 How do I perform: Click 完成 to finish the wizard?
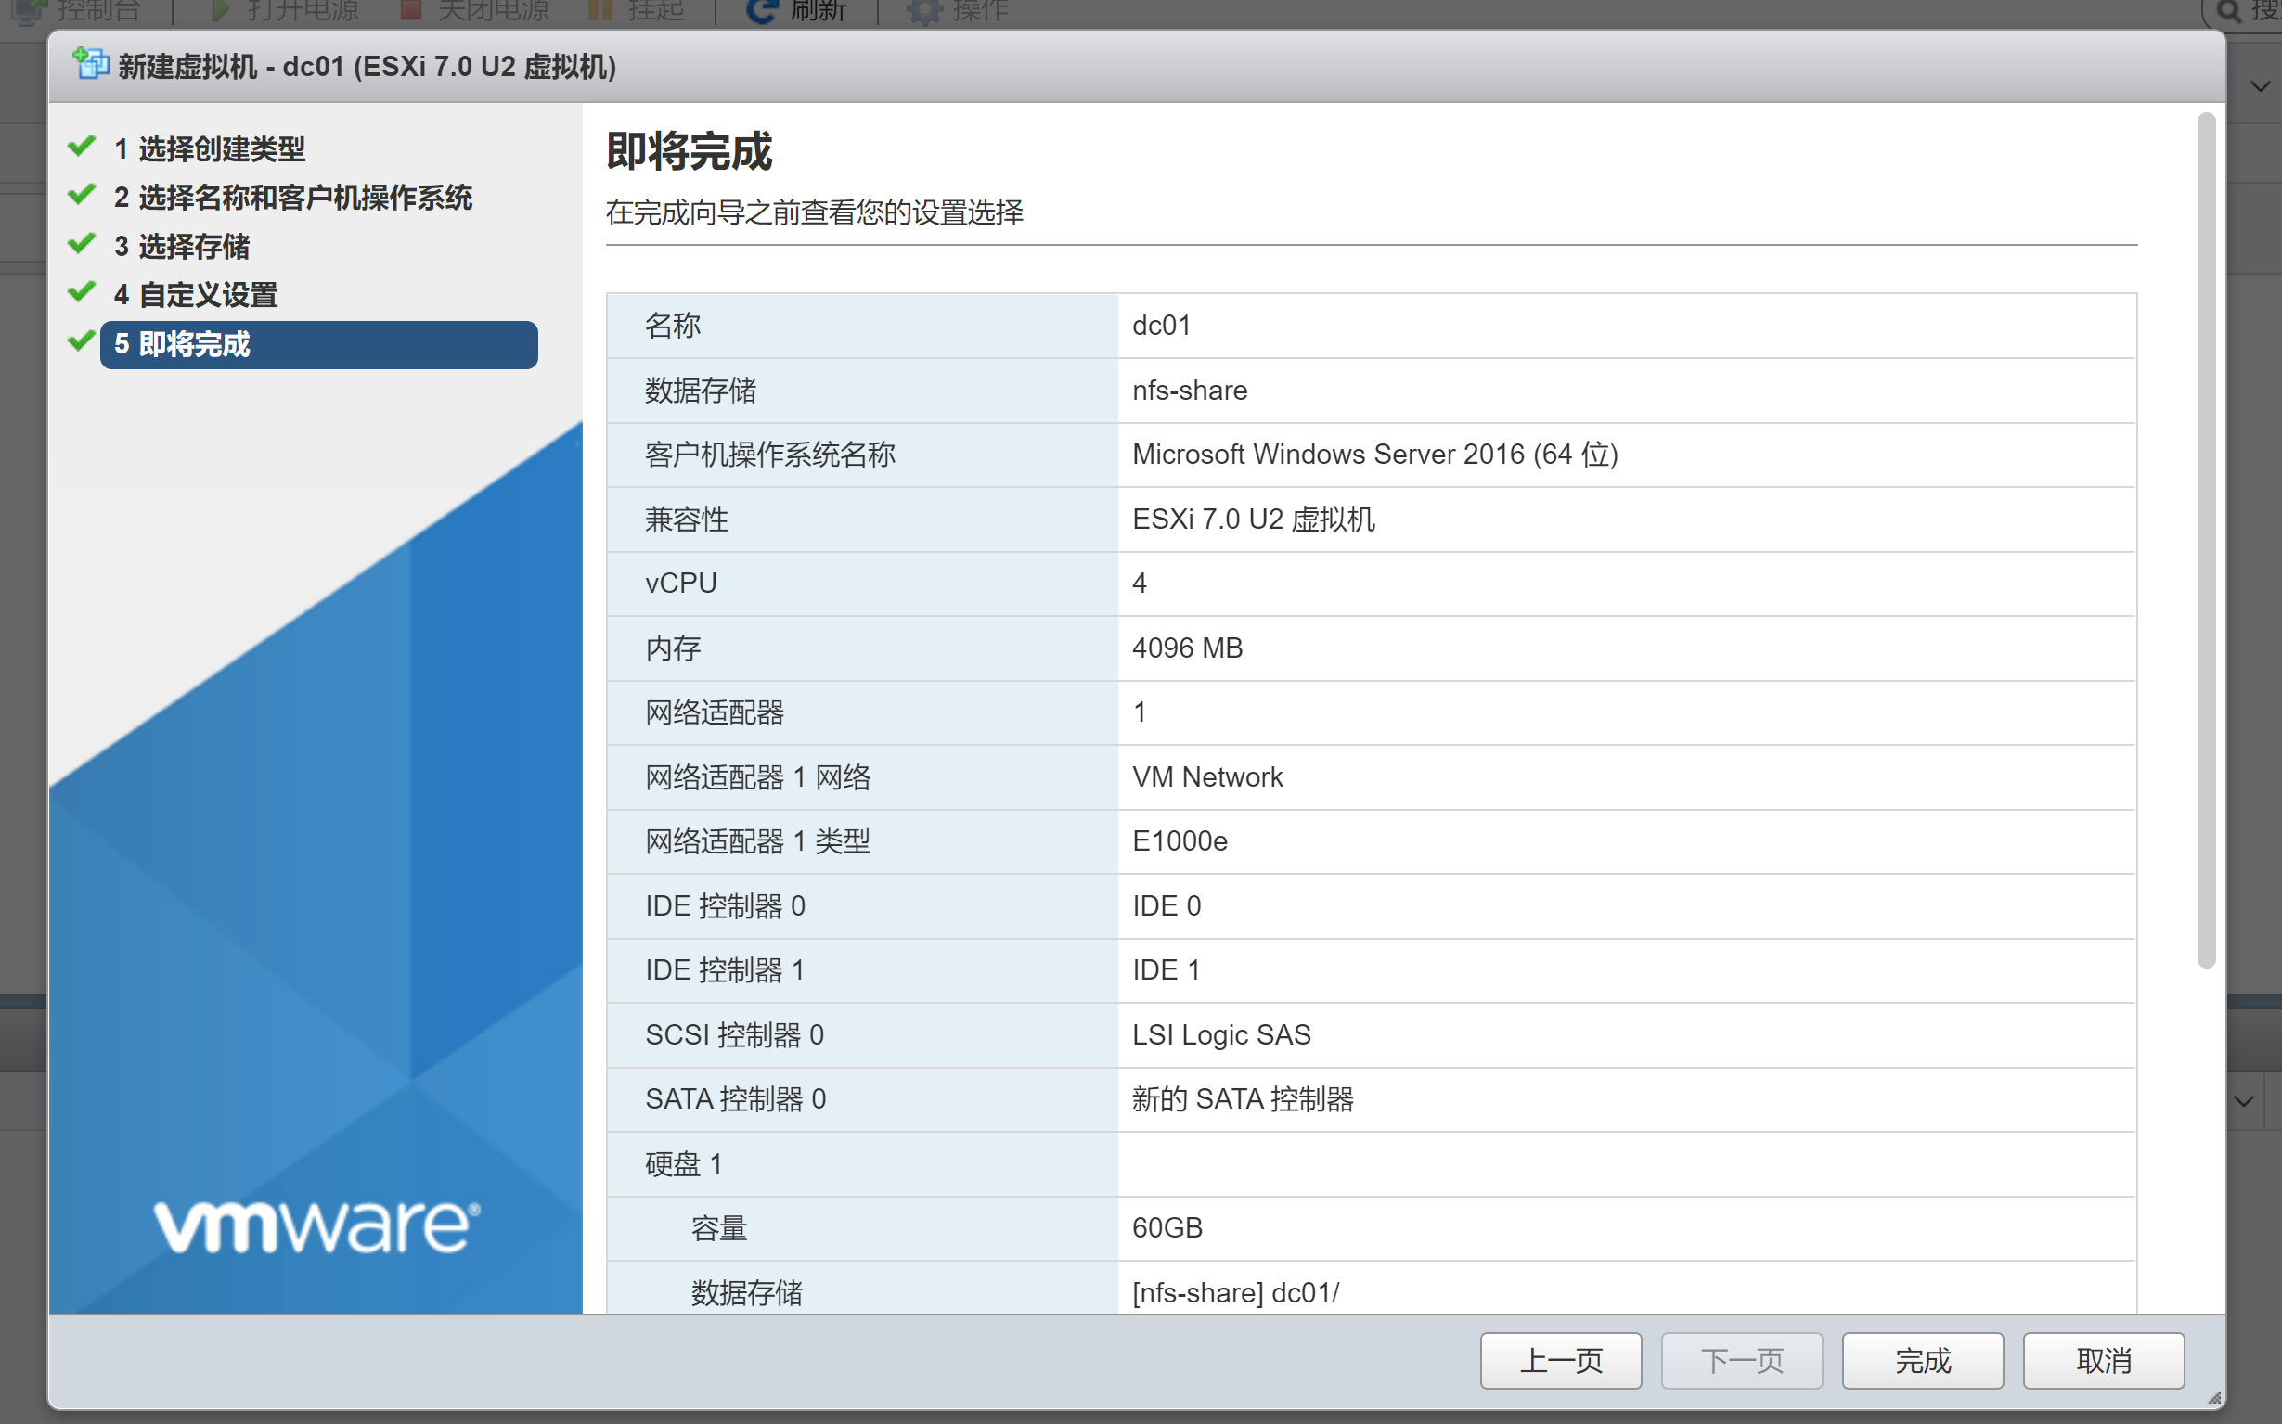pos(1921,1360)
